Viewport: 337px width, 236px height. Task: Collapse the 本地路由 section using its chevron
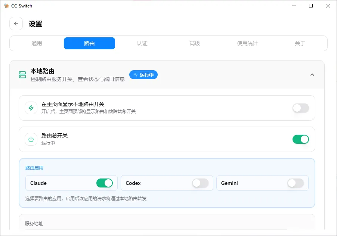312,75
